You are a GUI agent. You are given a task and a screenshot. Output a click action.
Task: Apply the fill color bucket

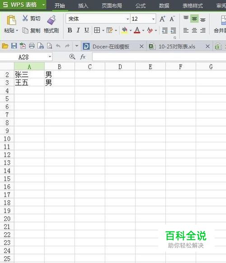click(x=124, y=30)
